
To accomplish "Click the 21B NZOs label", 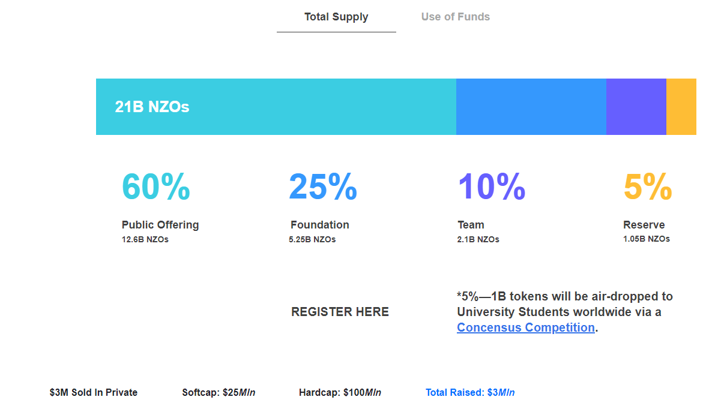I will [152, 107].
